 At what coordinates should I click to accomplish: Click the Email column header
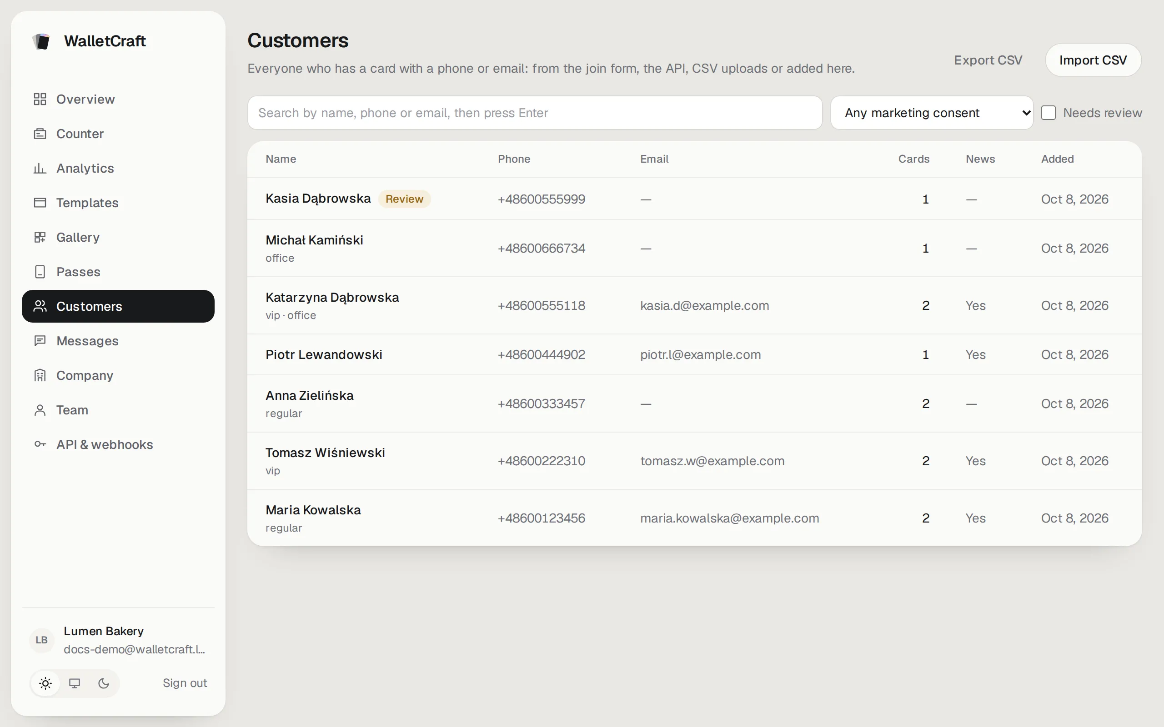[654, 159]
